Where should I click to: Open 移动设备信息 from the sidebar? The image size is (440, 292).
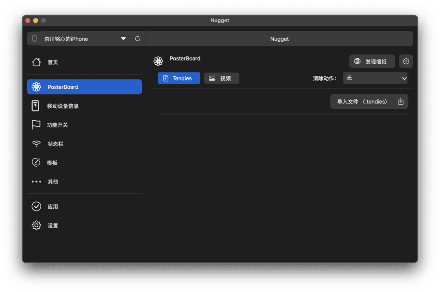tap(63, 106)
